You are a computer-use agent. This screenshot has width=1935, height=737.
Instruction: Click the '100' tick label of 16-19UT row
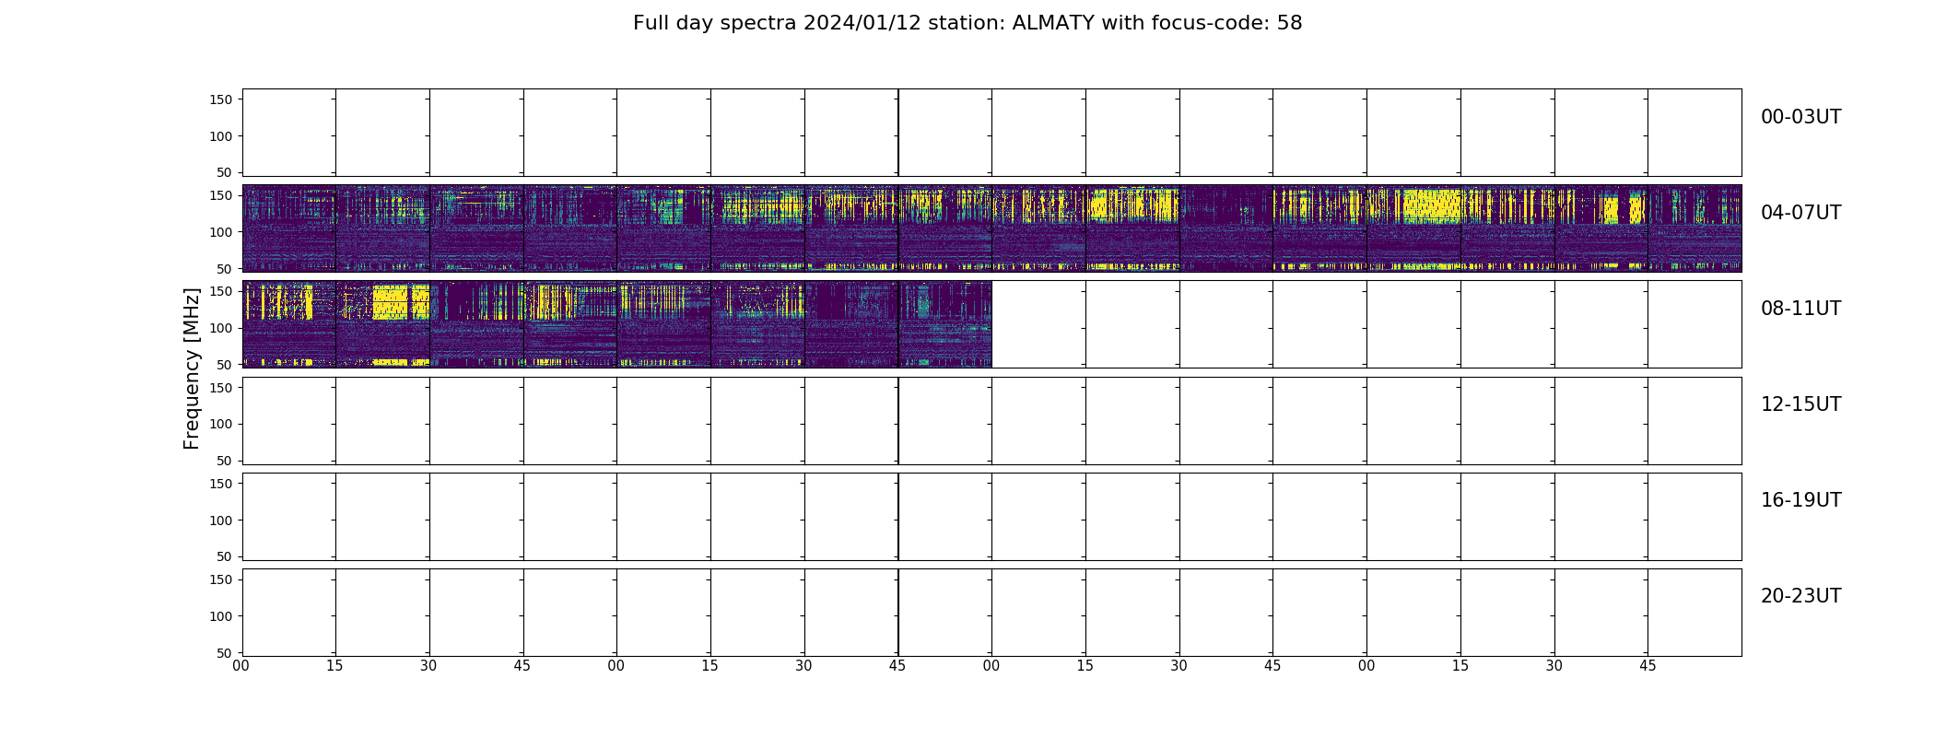(221, 521)
